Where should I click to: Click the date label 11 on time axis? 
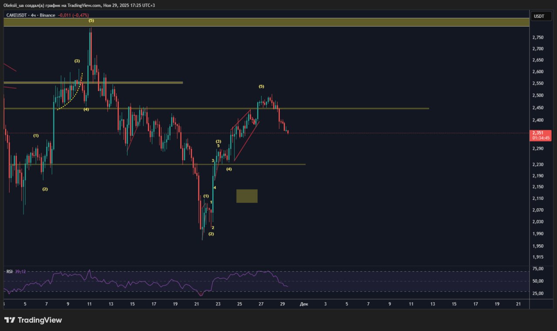pyautogui.click(x=89, y=304)
